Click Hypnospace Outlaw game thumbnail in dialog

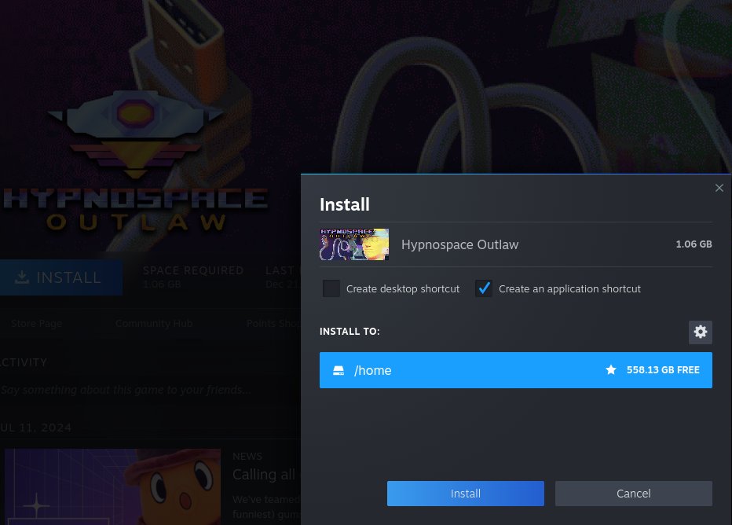click(354, 244)
